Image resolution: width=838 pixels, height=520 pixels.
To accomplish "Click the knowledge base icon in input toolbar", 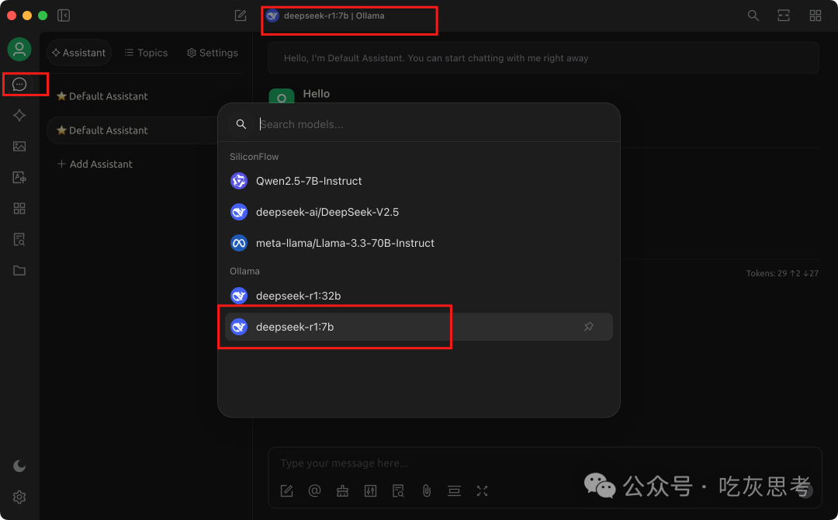I will pyautogui.click(x=398, y=491).
